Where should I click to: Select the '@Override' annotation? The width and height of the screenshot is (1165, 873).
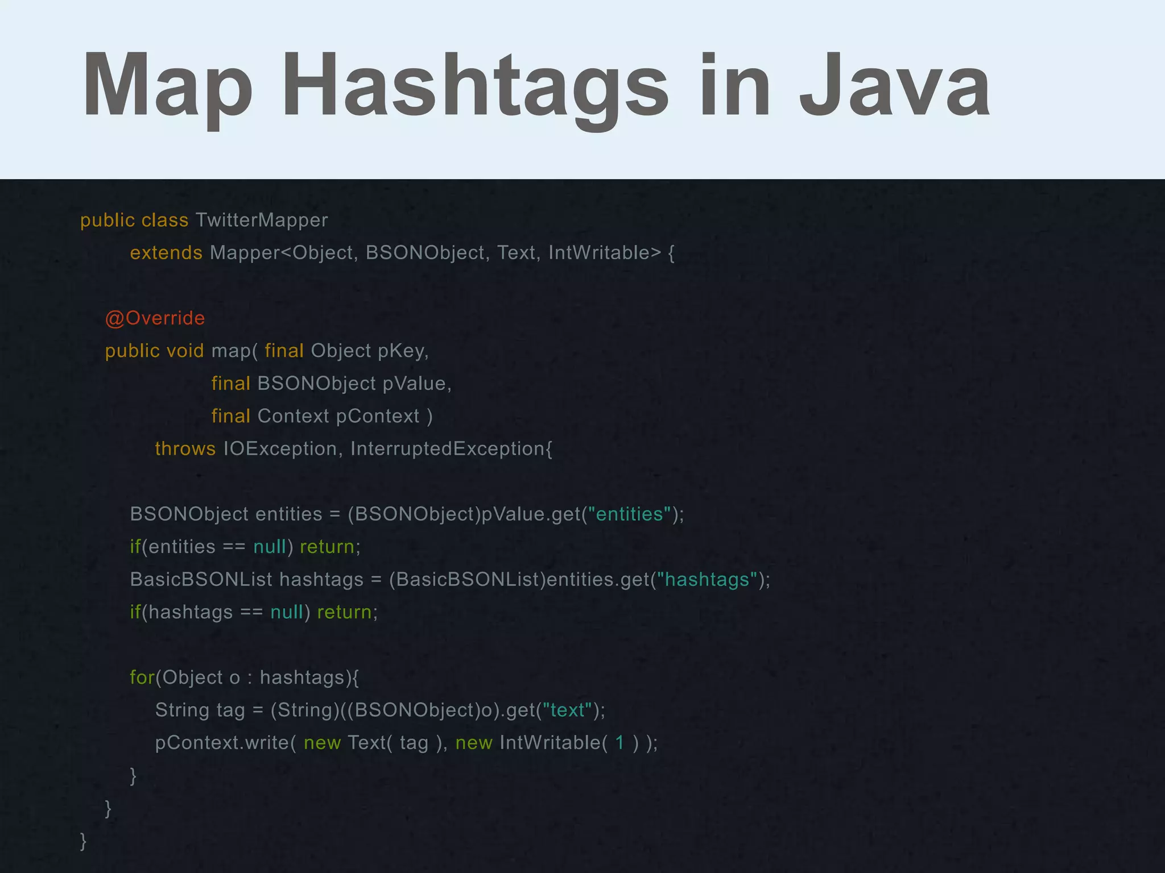tap(155, 318)
